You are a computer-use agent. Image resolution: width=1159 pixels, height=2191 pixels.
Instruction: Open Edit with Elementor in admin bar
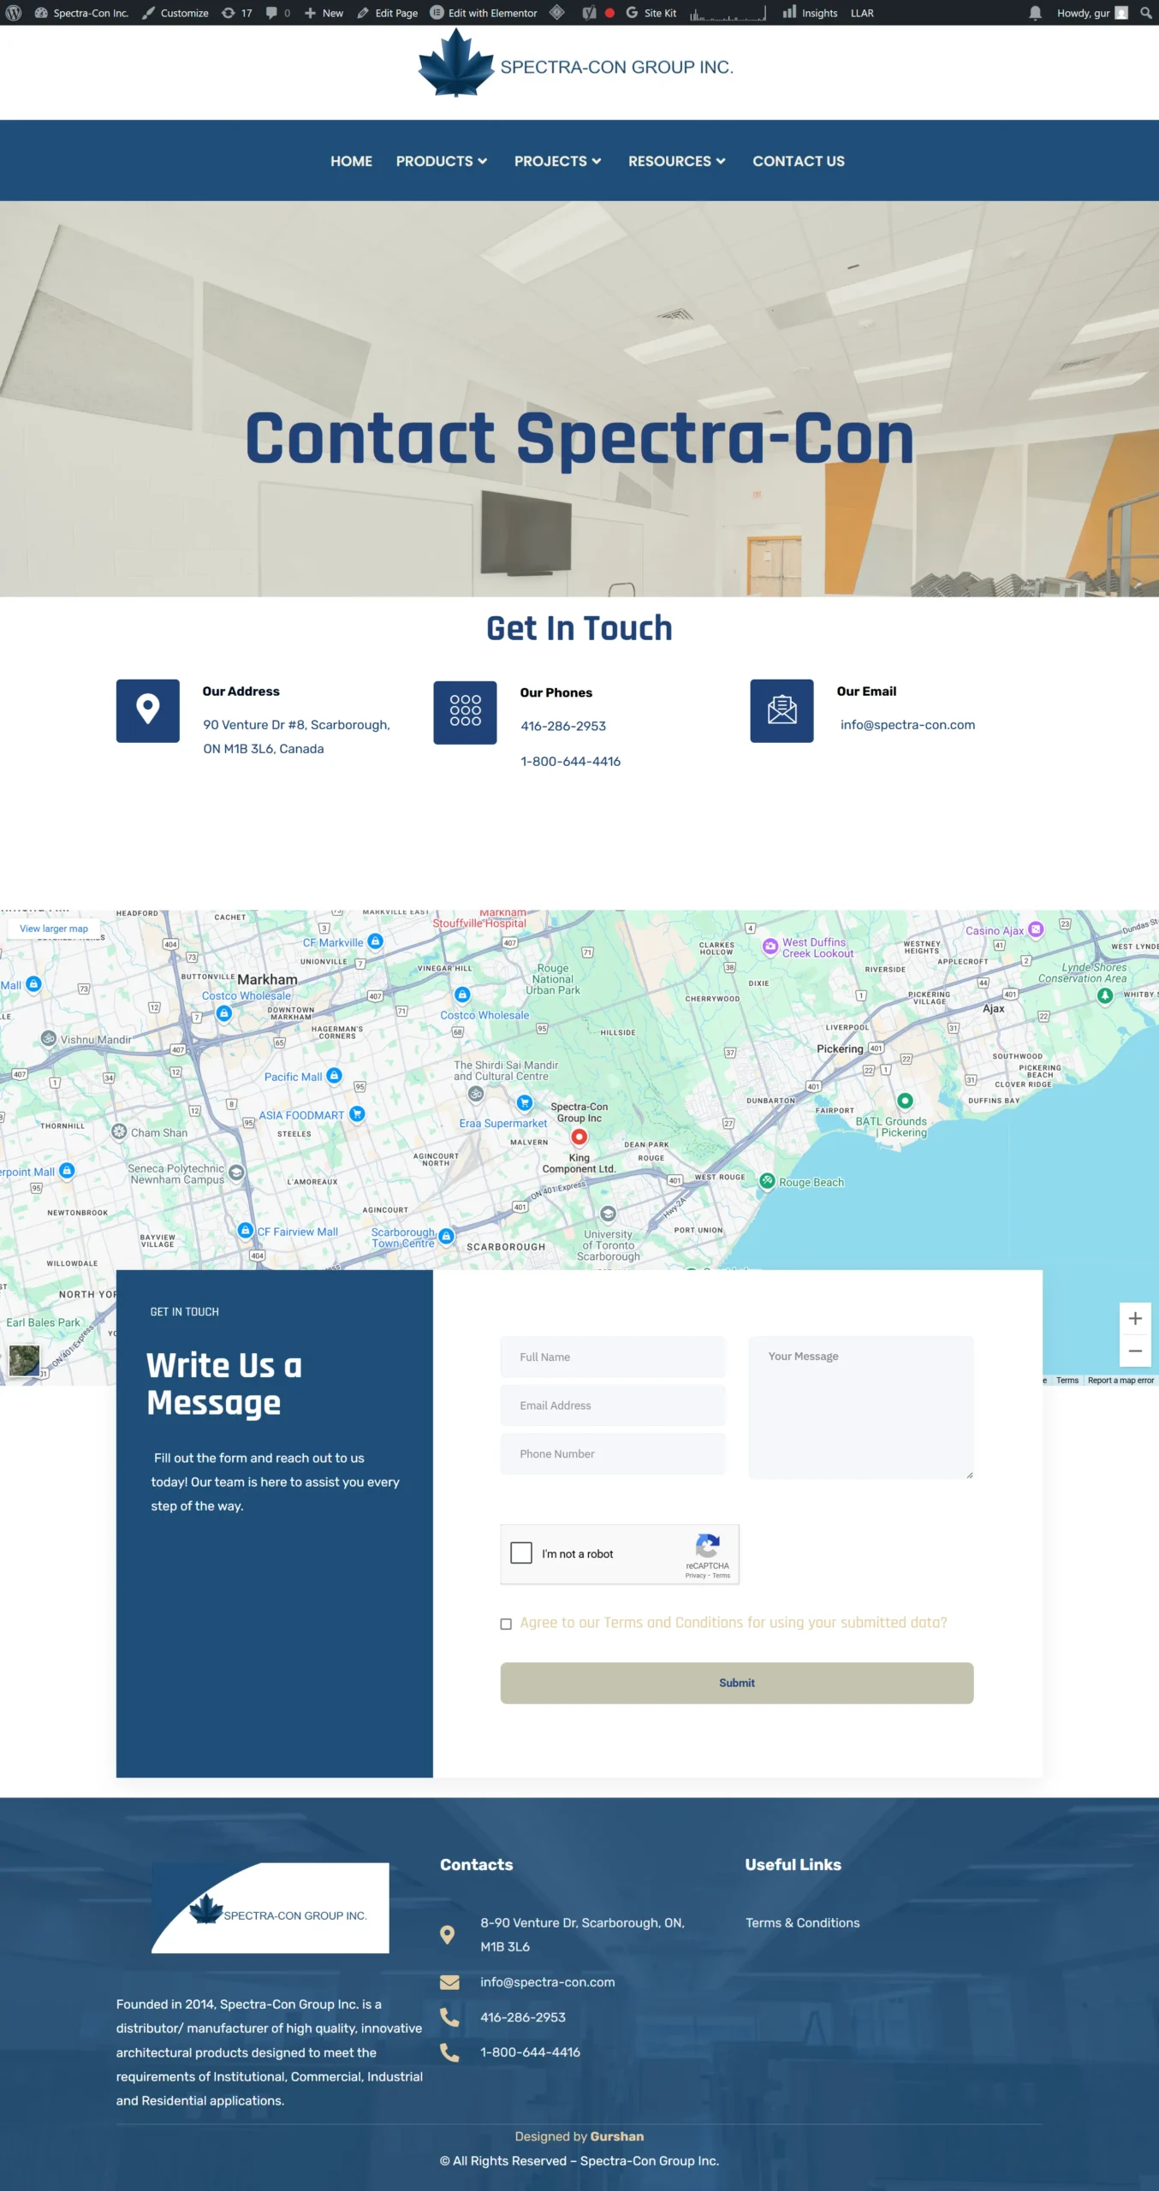(484, 13)
